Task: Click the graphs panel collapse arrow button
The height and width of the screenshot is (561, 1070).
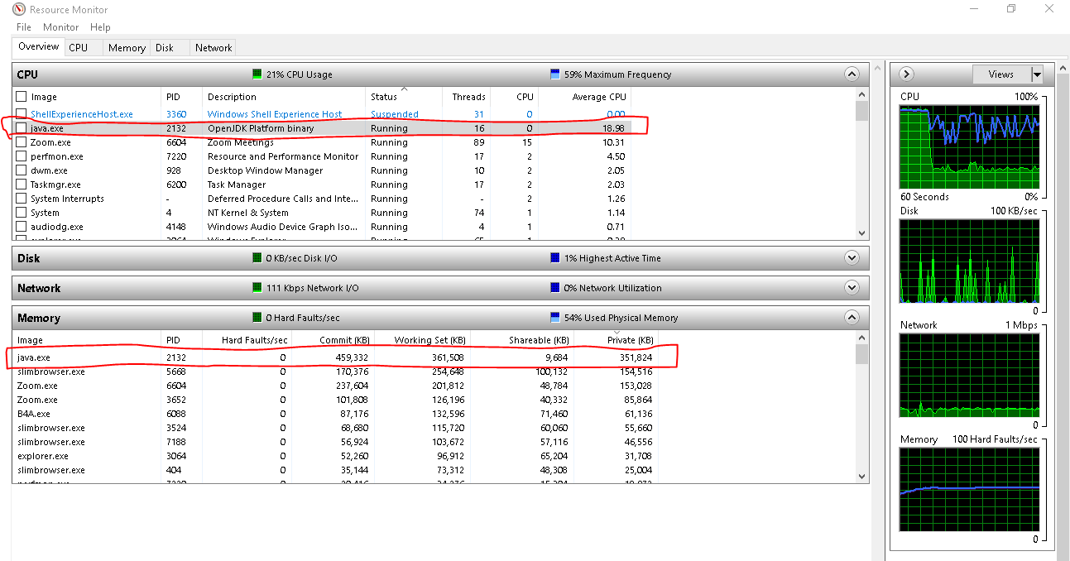Action: coord(906,74)
